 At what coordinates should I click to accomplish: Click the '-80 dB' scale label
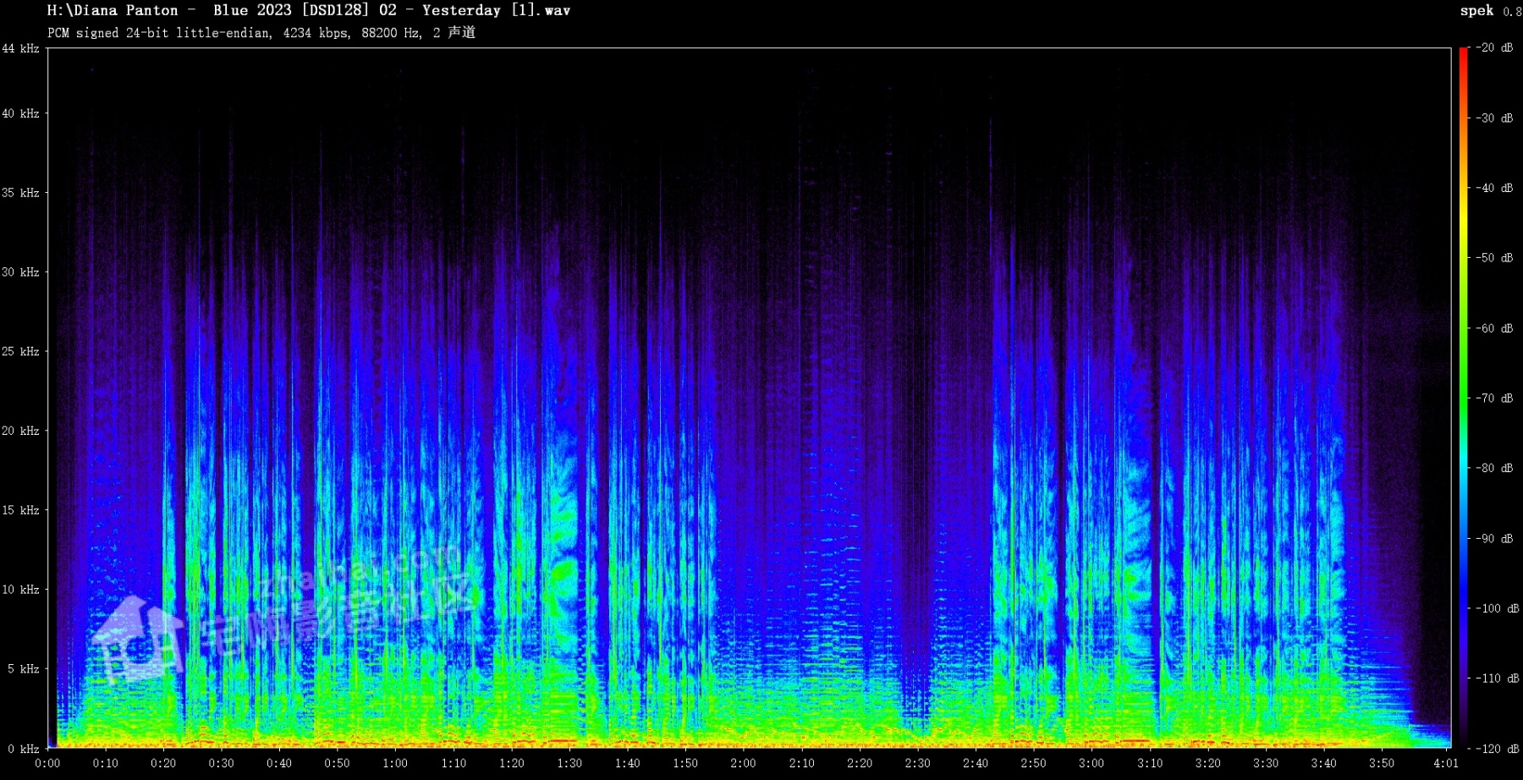[1495, 468]
